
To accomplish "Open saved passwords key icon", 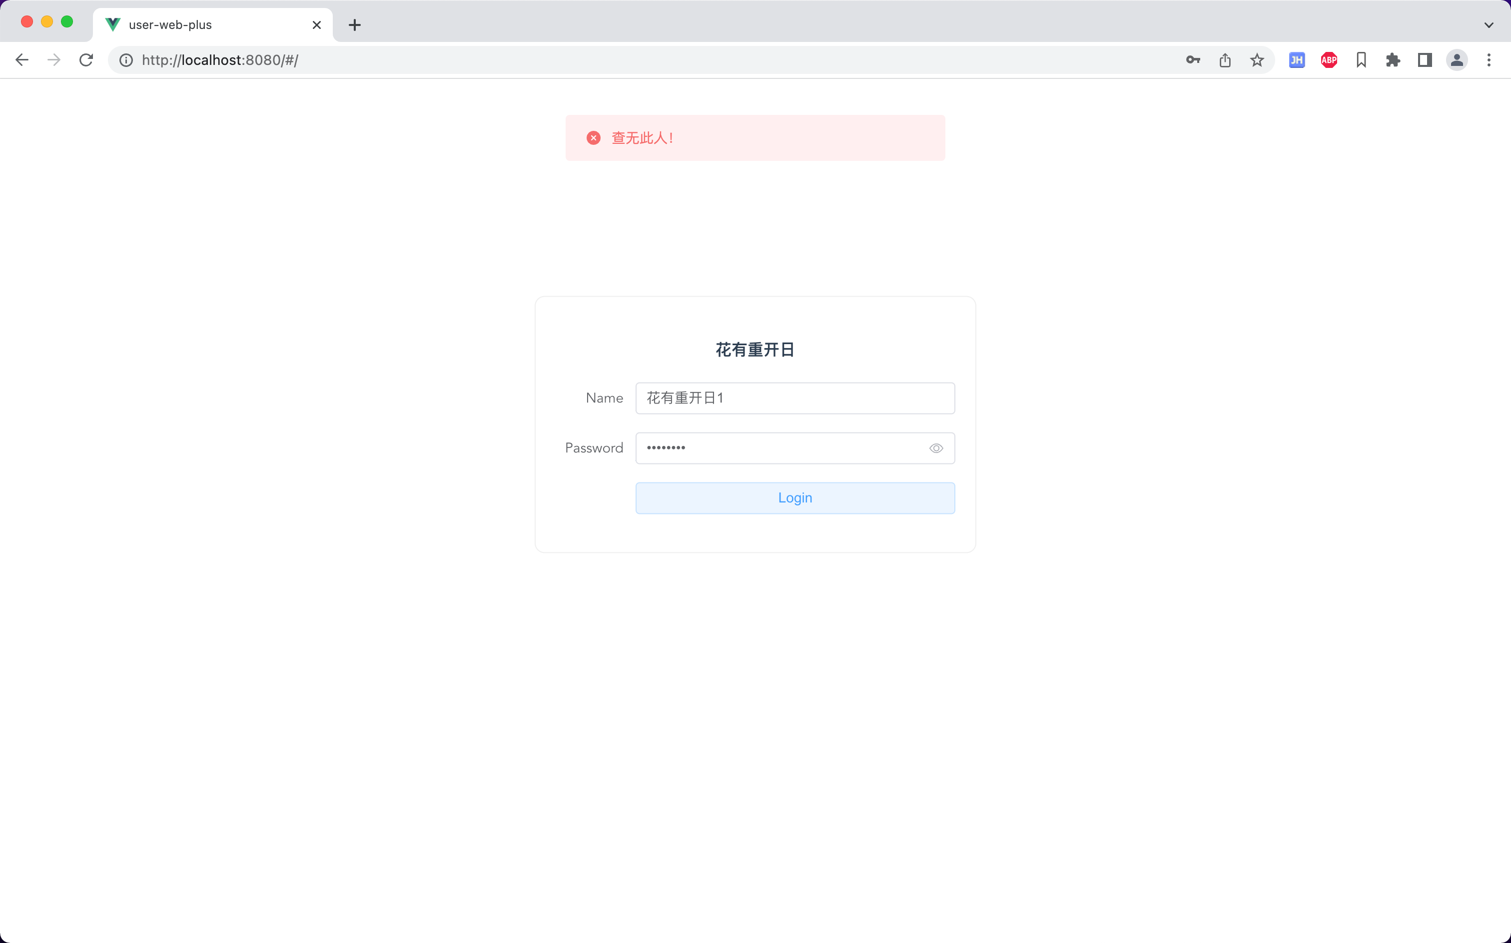I will 1193,60.
